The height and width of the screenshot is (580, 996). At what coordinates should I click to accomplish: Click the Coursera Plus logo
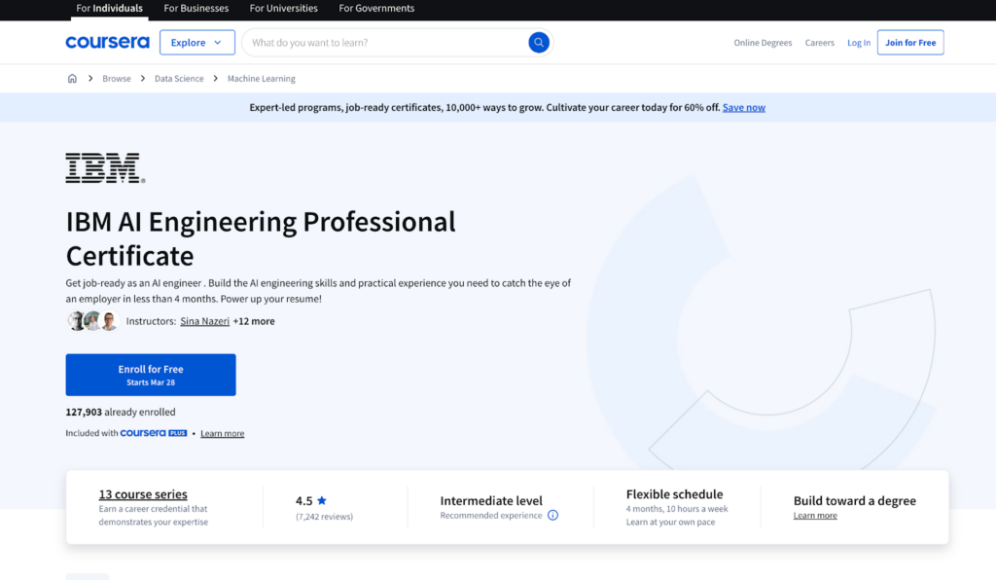pyautogui.click(x=153, y=433)
